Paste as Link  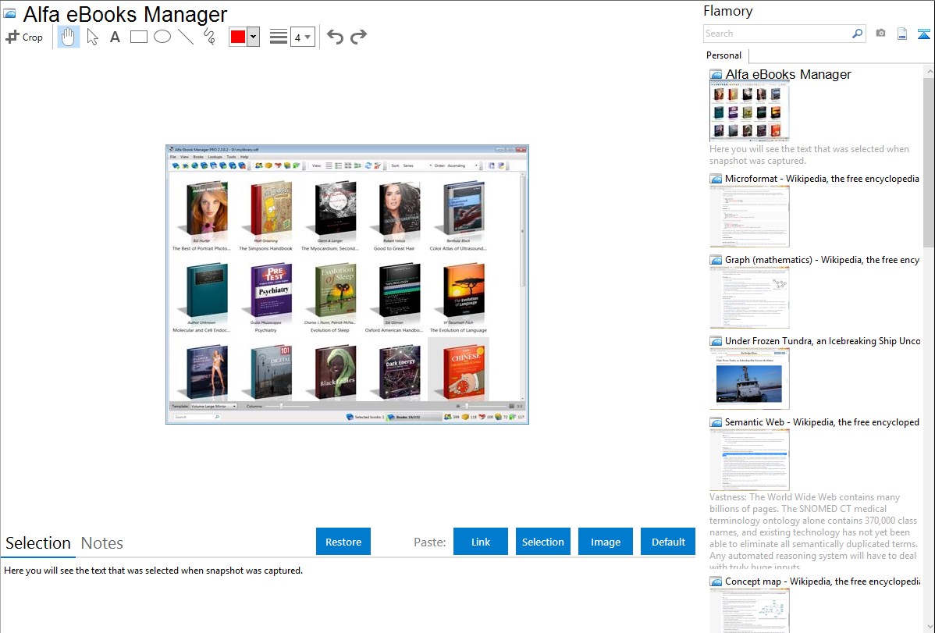pos(481,542)
